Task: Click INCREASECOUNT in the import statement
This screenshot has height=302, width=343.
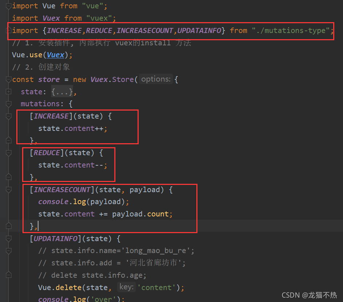Action: 145,30
